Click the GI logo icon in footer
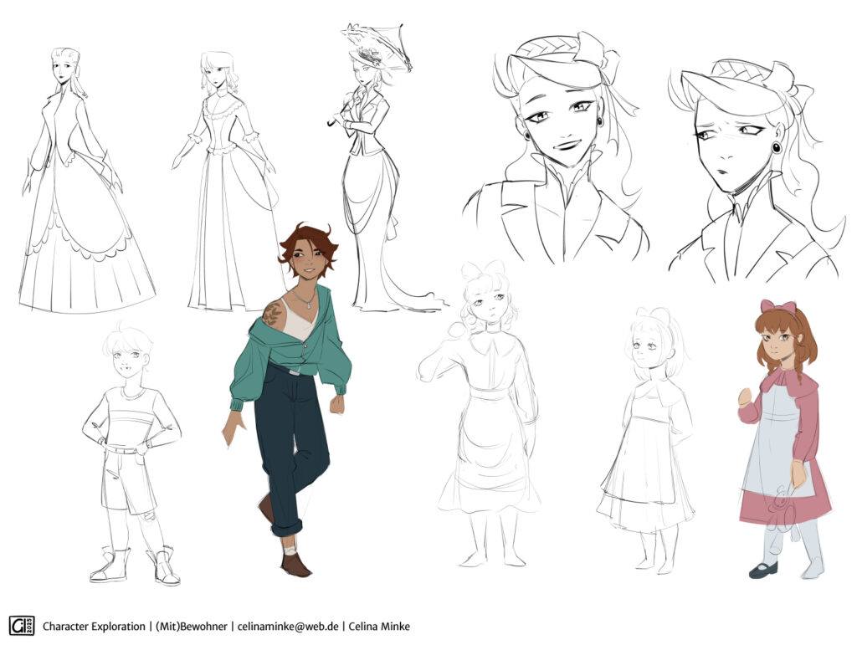The image size is (857, 645). [x=21, y=625]
